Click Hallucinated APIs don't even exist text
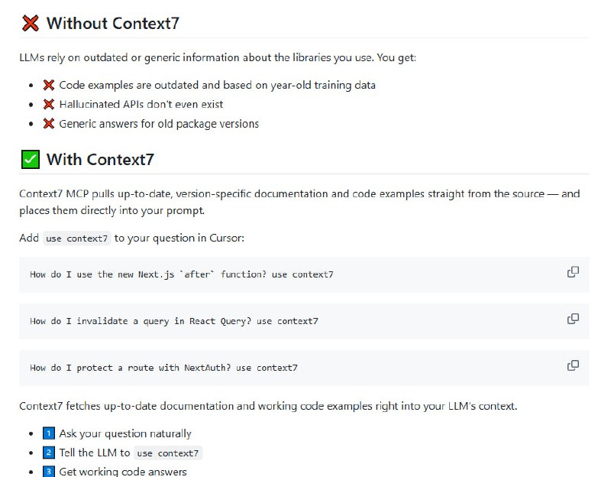 click(x=141, y=104)
